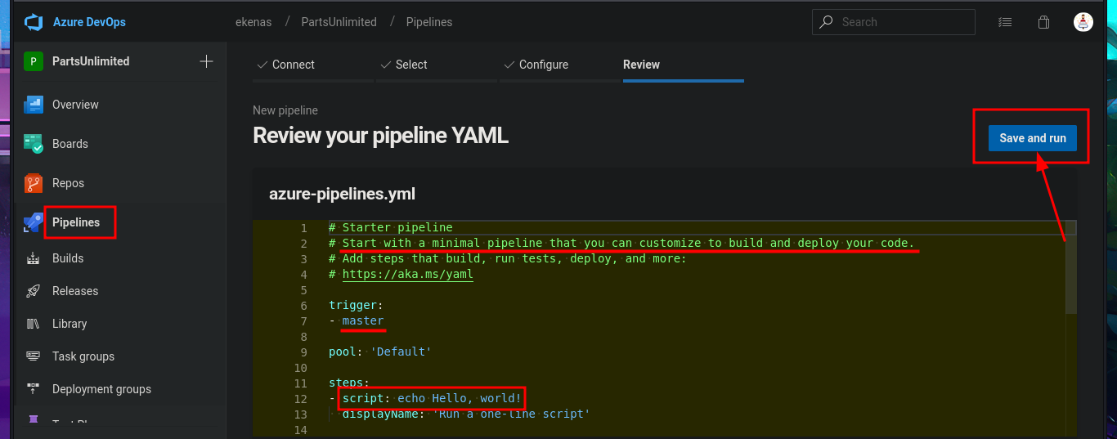Screen dimensions: 1117x439
Task: Click the Pipelines rocket icon
Action: (34, 222)
